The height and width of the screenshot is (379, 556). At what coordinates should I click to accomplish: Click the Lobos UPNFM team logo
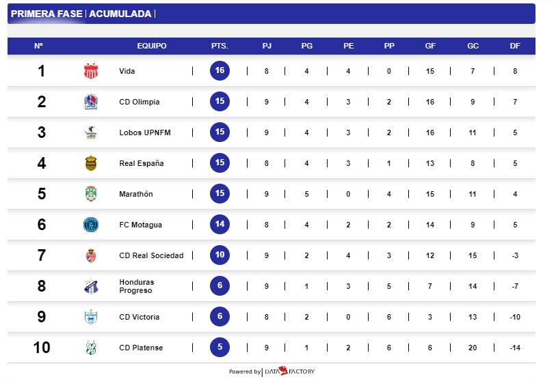point(90,132)
